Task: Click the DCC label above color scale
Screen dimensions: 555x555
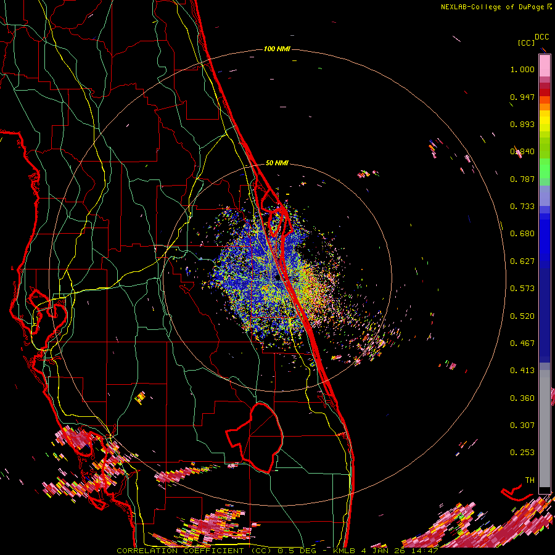Action: coord(542,37)
